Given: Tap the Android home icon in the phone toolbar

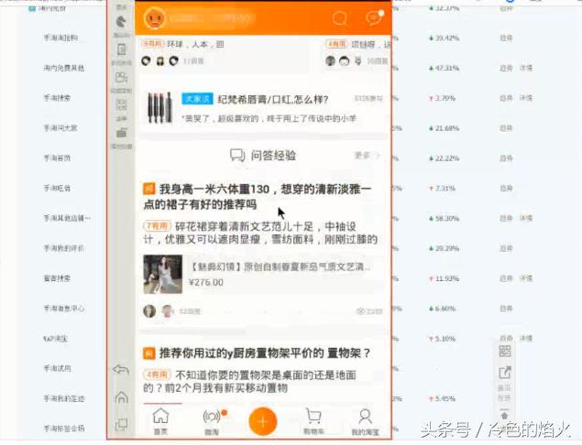Looking at the screenshot, I should pyautogui.click(x=121, y=397).
